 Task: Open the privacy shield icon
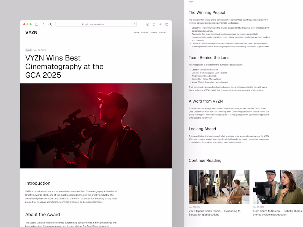point(51,24)
